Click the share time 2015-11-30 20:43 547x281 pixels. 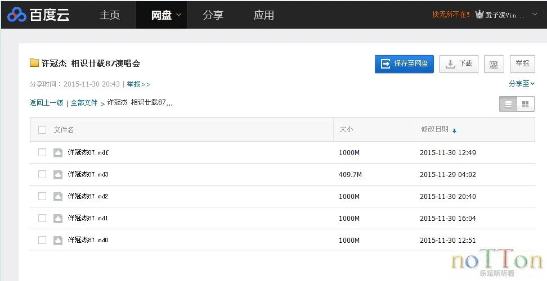(92, 84)
